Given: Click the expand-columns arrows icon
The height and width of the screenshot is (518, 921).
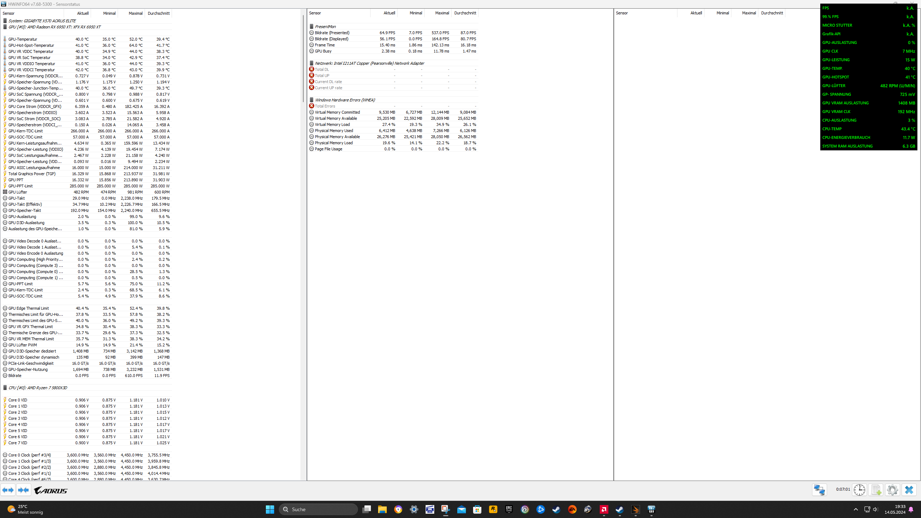Looking at the screenshot, I should (x=8, y=490).
